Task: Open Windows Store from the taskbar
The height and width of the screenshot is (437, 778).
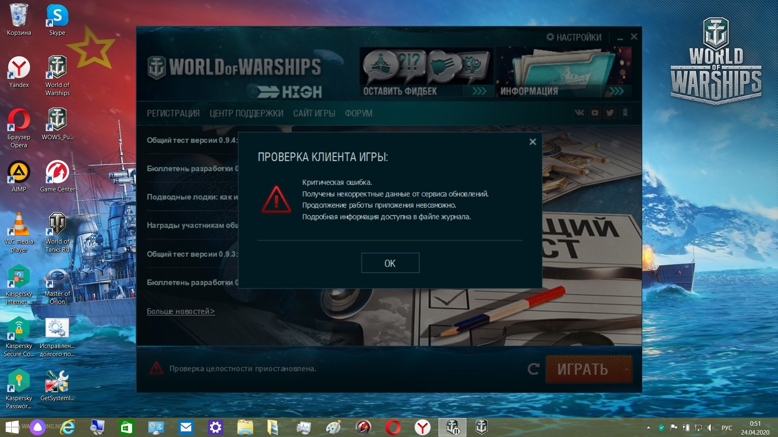Action: coord(126,427)
